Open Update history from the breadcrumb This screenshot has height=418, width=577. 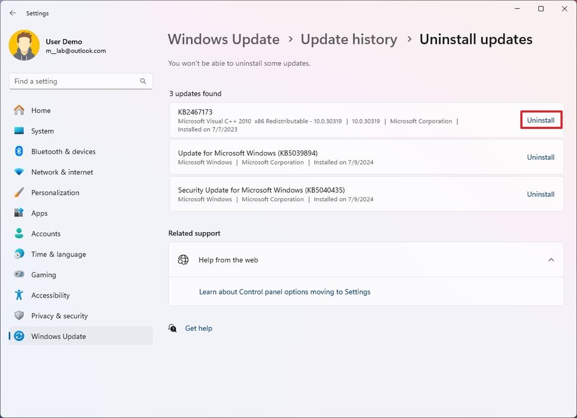349,39
